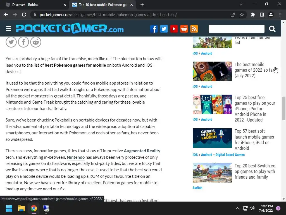Focus the Chrome address bar URL
The height and width of the screenshot is (215, 286).
[x=108, y=15]
